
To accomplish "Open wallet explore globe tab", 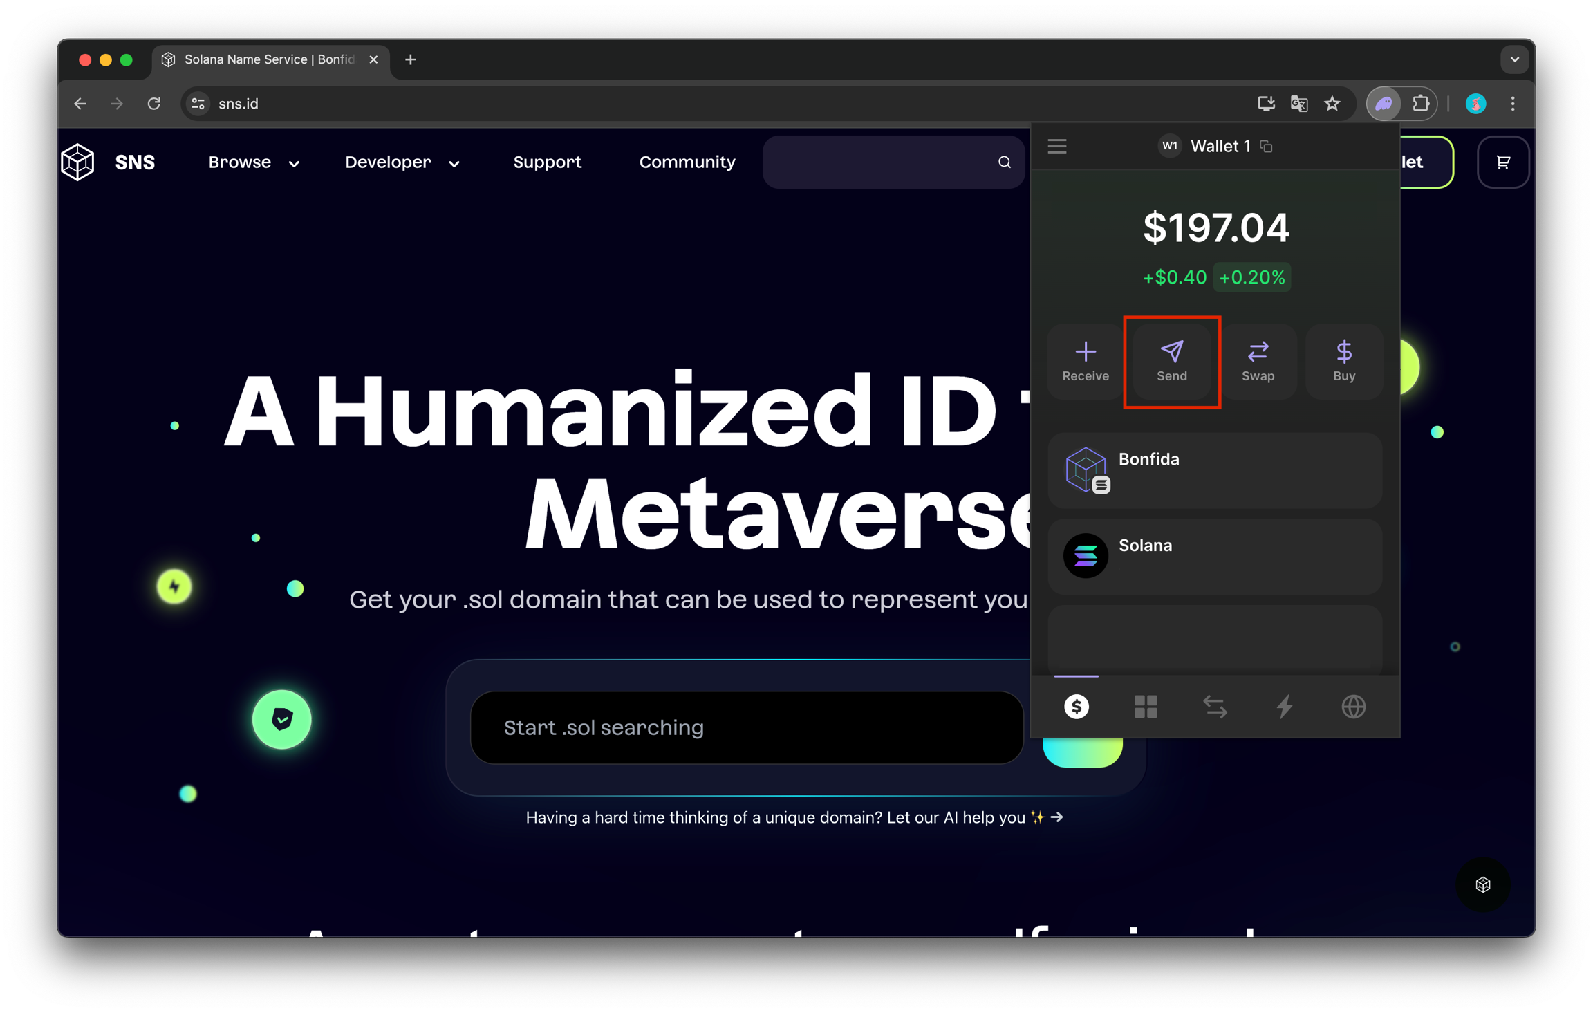I will (1353, 706).
